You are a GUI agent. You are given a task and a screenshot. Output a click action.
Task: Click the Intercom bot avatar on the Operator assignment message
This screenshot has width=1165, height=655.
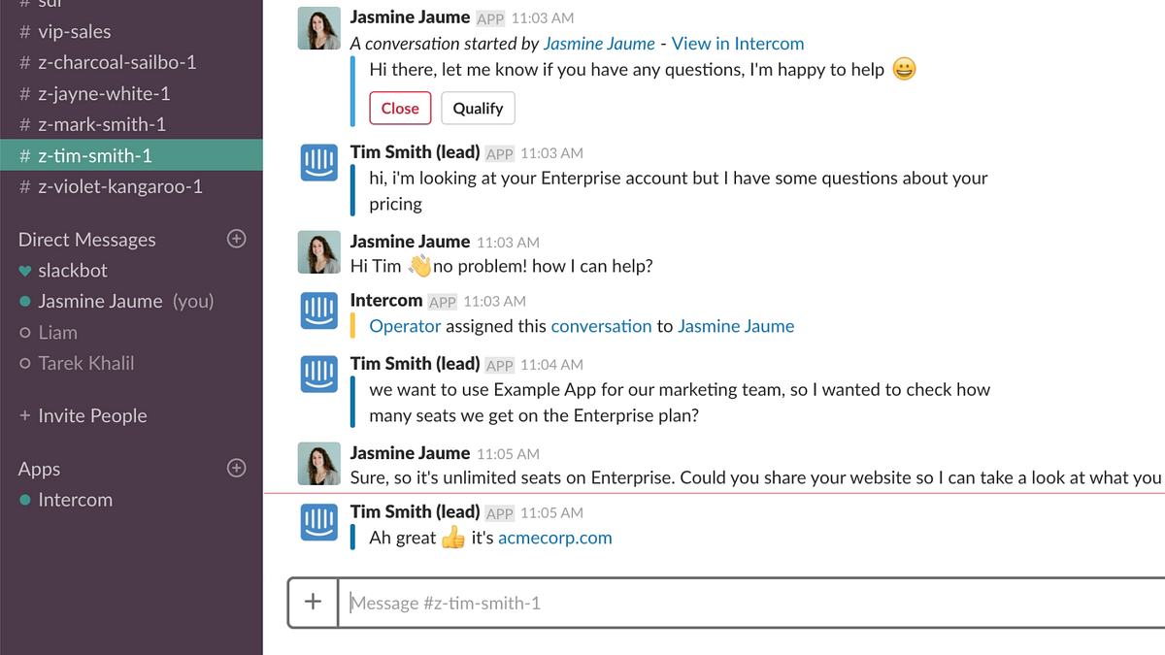coord(319,311)
